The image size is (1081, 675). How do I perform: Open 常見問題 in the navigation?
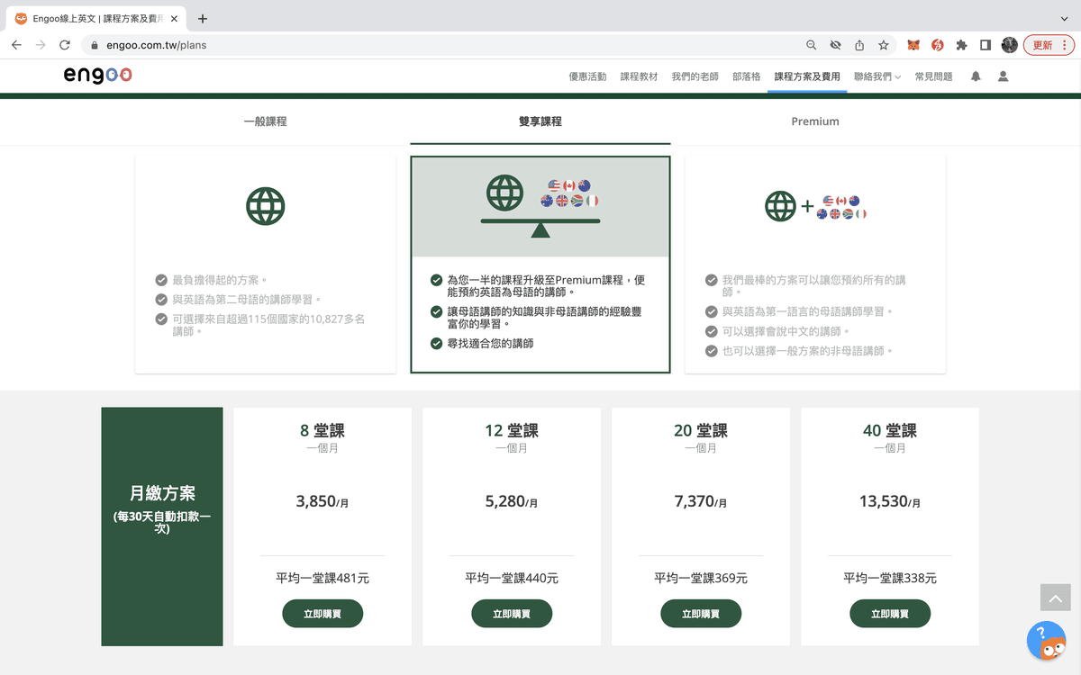tap(933, 76)
